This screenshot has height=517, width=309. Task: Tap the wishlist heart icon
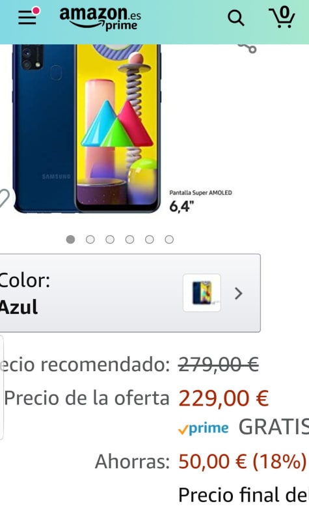pyautogui.click(x=4, y=199)
